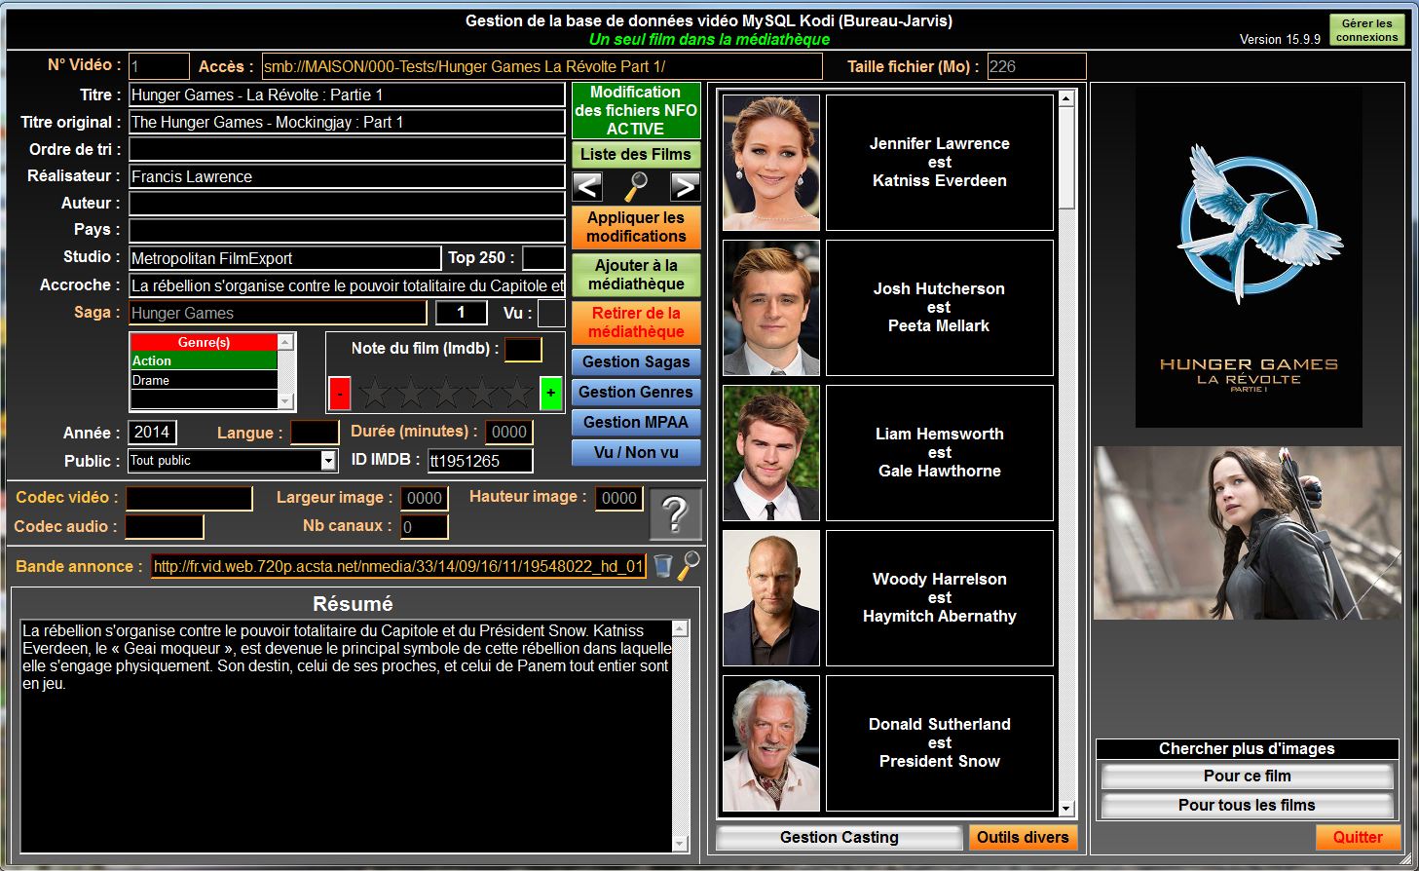Click the question mark codec help icon
Image resolution: width=1419 pixels, height=871 pixels.
point(675,513)
